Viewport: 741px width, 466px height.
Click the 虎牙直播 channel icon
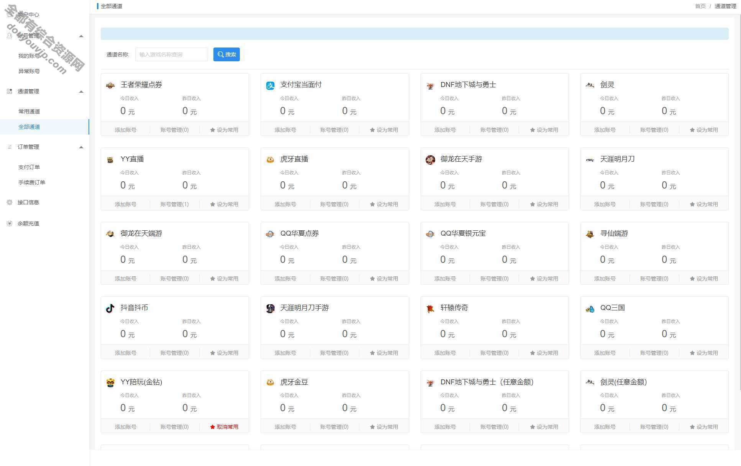click(270, 160)
